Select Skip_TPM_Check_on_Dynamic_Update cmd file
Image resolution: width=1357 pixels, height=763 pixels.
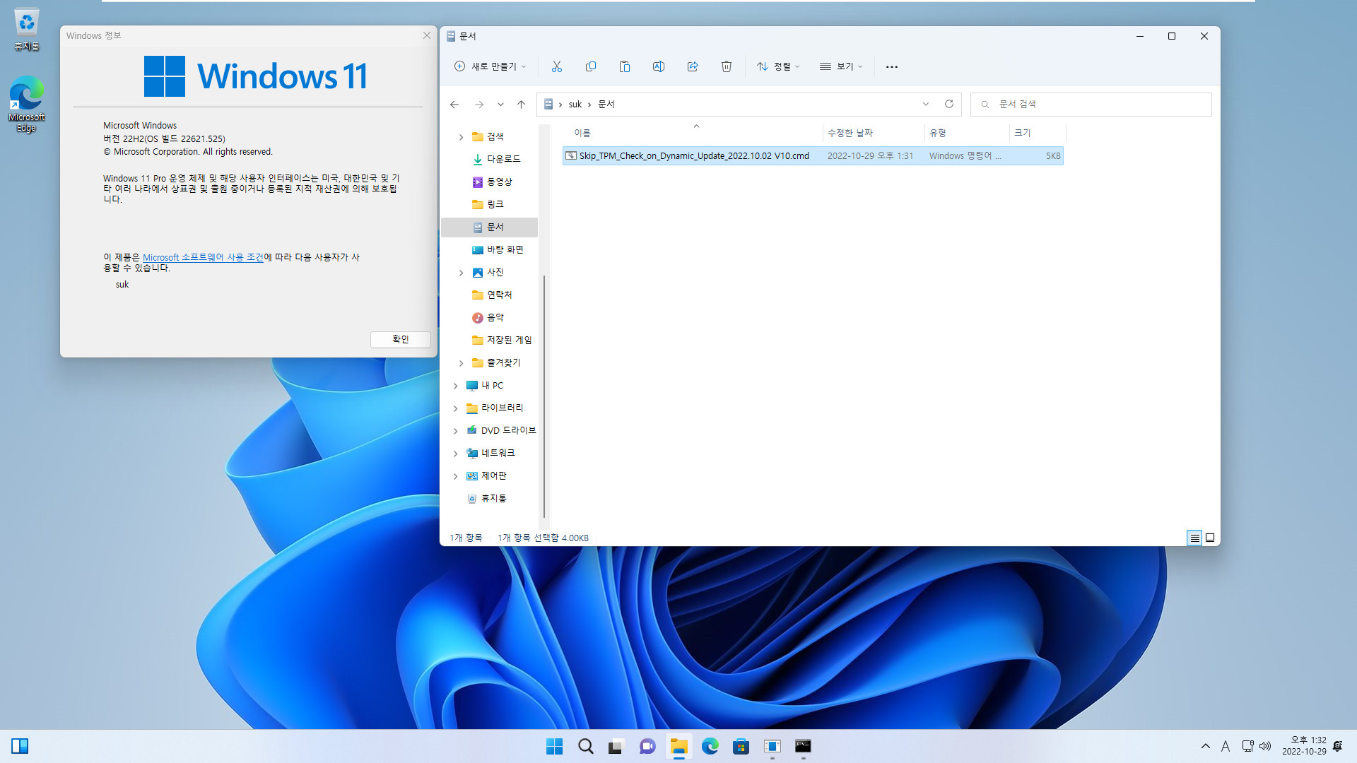point(813,156)
